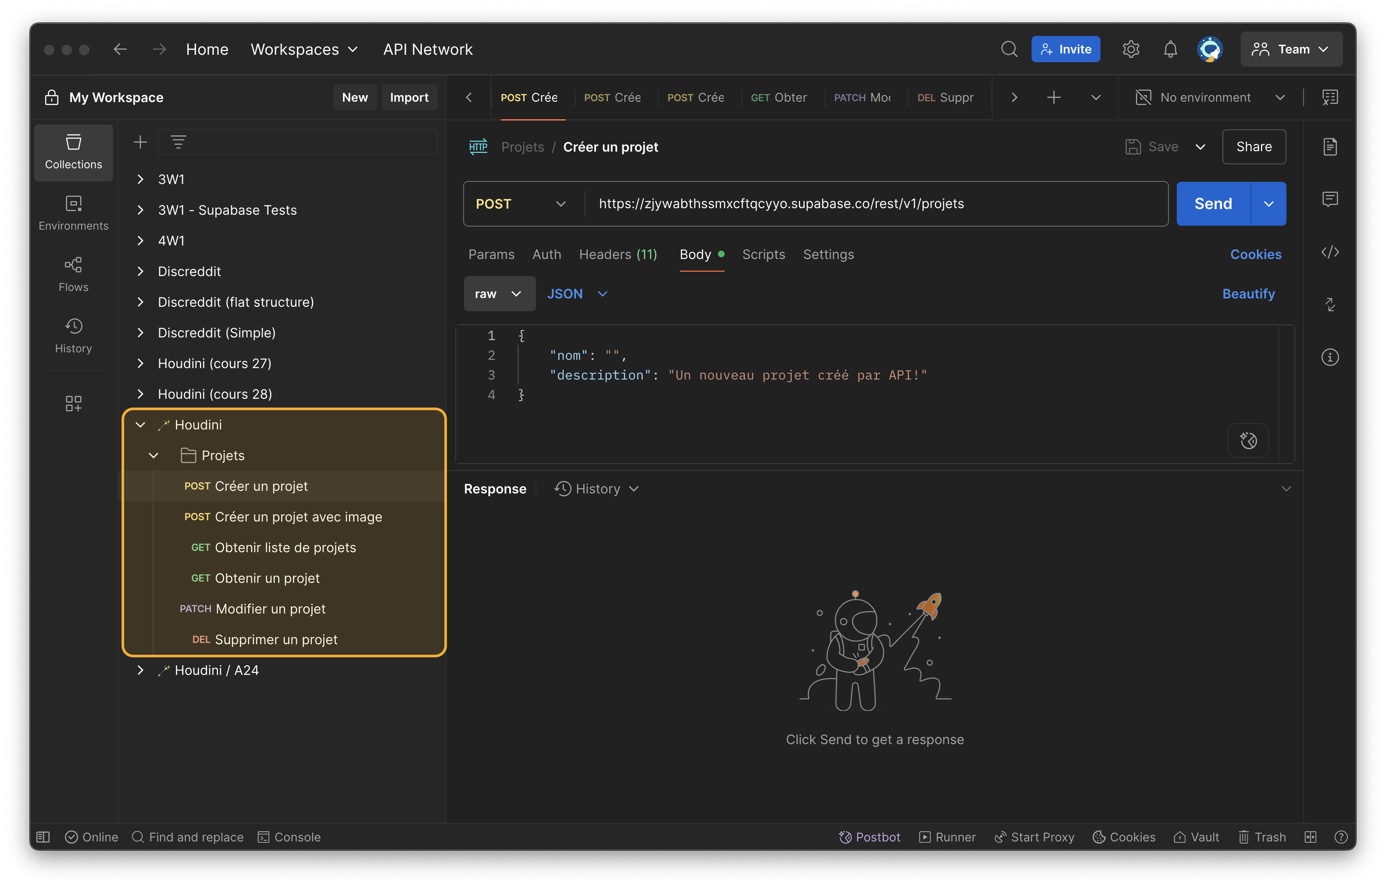Expand the 3W1 collection
The width and height of the screenshot is (1386, 887).
(140, 179)
